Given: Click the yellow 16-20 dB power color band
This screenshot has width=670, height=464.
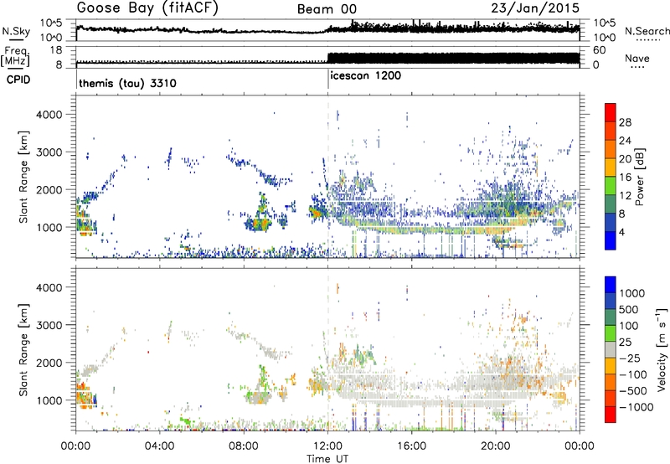Looking at the screenshot, I should [x=611, y=167].
